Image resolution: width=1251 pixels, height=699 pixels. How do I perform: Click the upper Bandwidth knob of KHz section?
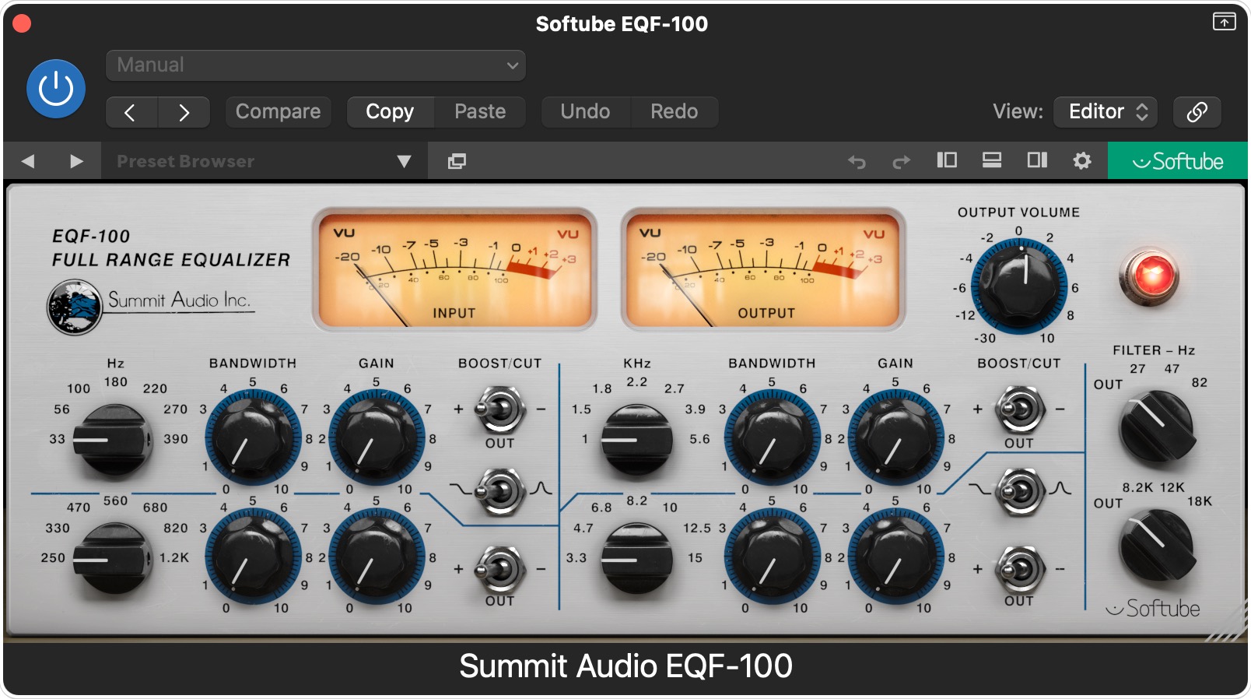(773, 437)
